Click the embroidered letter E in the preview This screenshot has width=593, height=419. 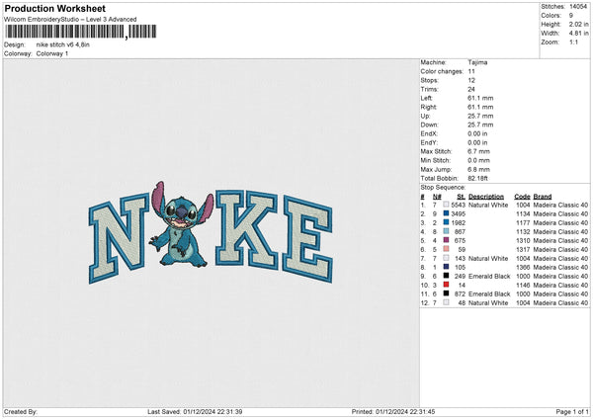click(x=307, y=239)
